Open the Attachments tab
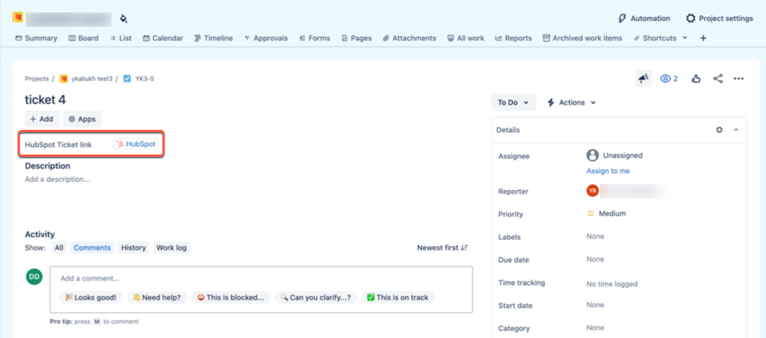 (x=409, y=38)
